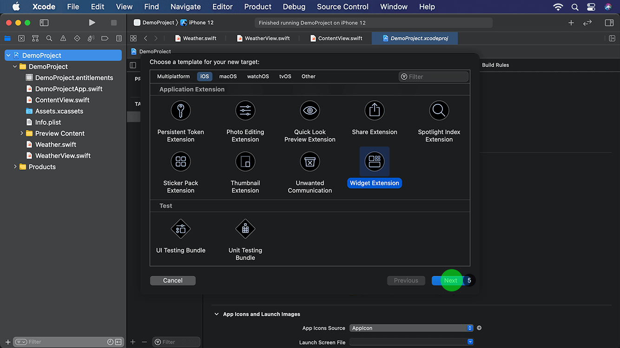The height and width of the screenshot is (348, 620).
Task: Stop the running app with the stop button
Action: tap(114, 23)
